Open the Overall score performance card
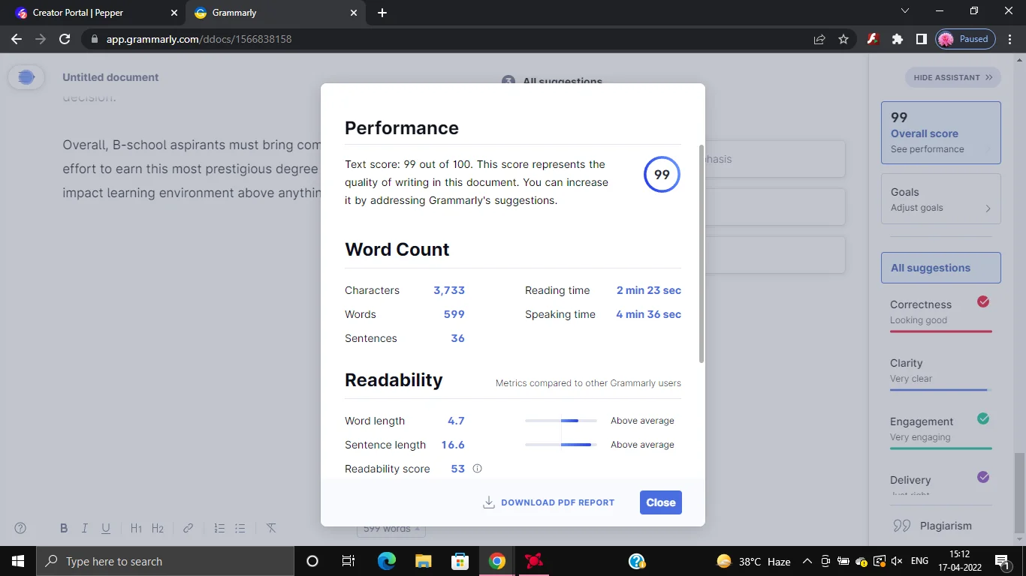This screenshot has width=1026, height=576. [940, 133]
